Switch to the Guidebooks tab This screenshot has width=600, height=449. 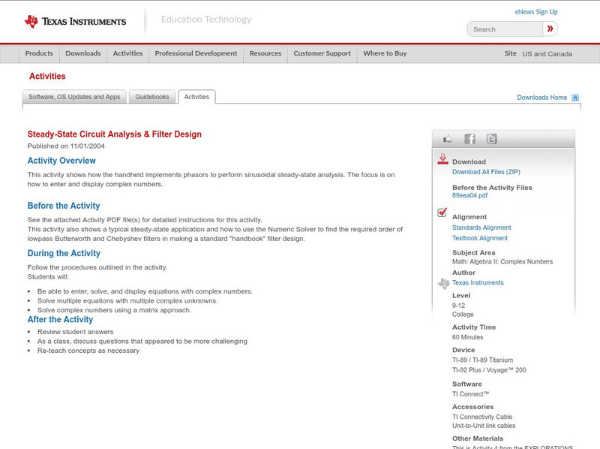click(x=152, y=97)
